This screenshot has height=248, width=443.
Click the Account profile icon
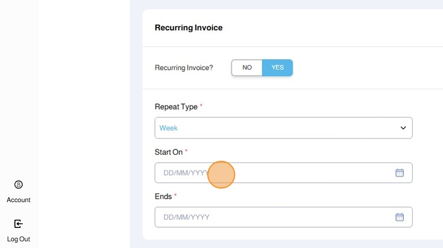click(x=19, y=185)
